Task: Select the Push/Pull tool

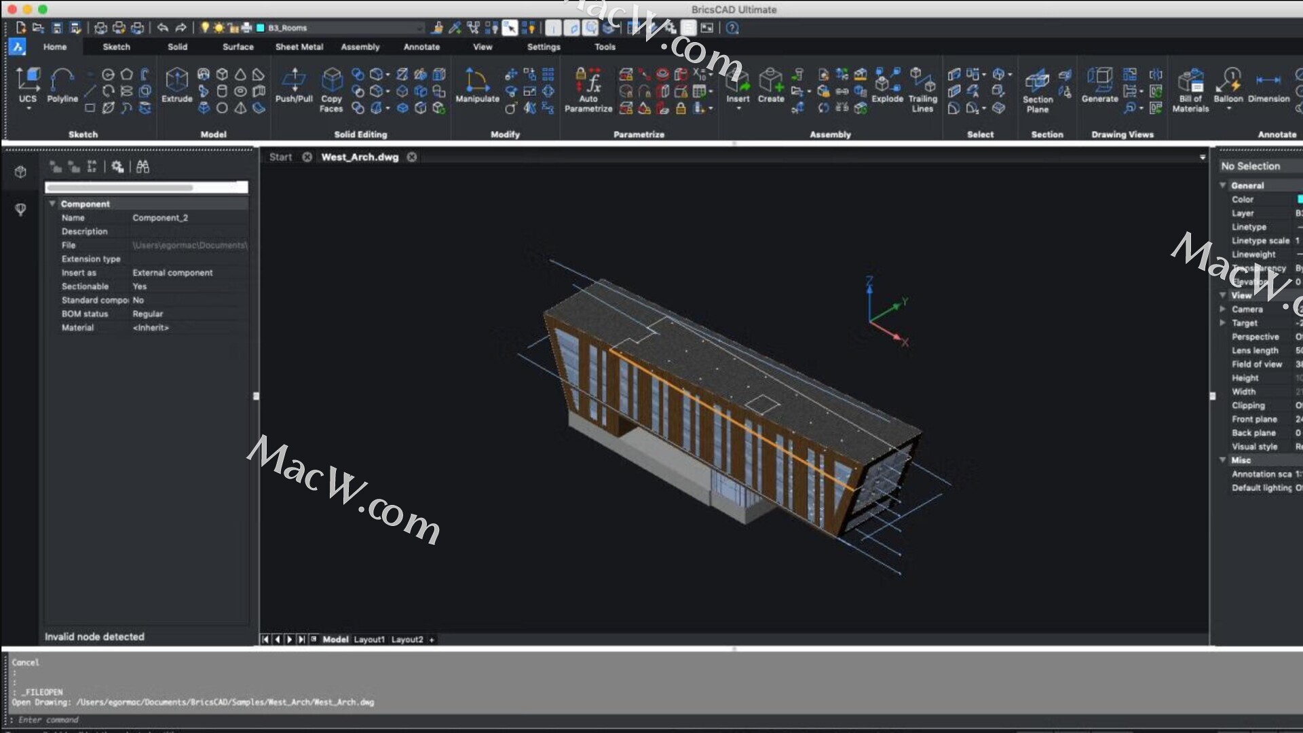Action: [x=294, y=81]
